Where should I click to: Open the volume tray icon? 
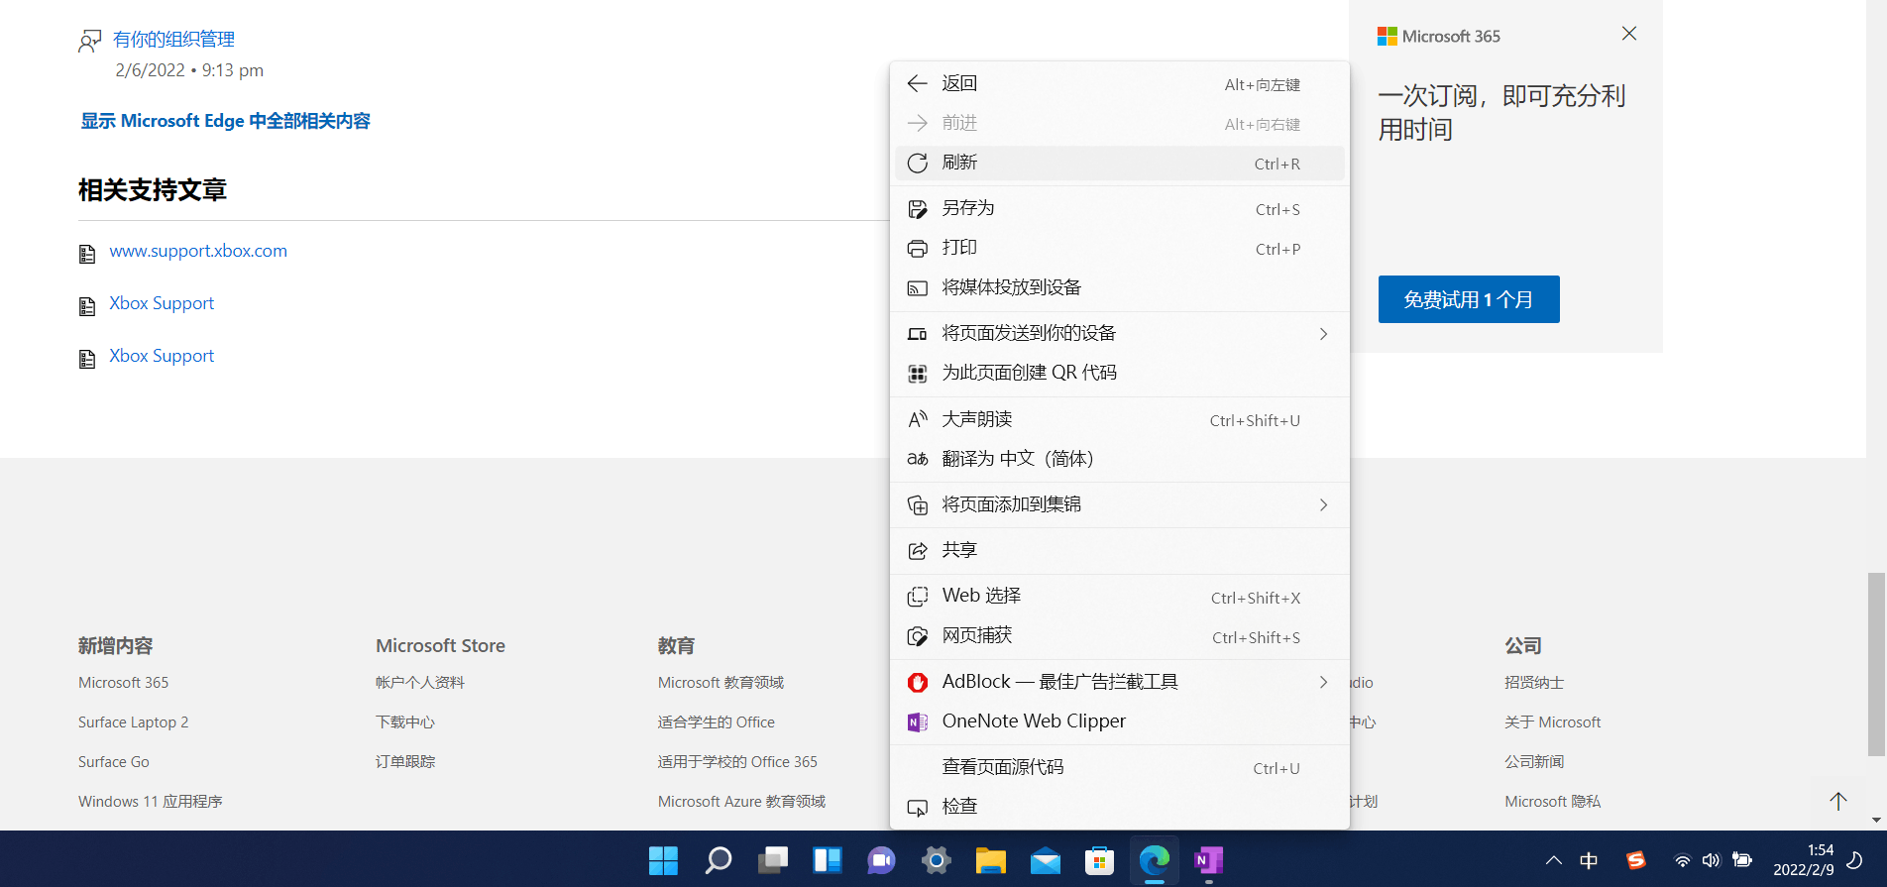coord(1711,860)
